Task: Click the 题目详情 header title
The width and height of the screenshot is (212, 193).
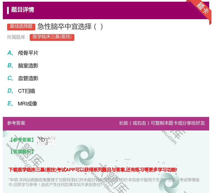Action: coord(23,10)
